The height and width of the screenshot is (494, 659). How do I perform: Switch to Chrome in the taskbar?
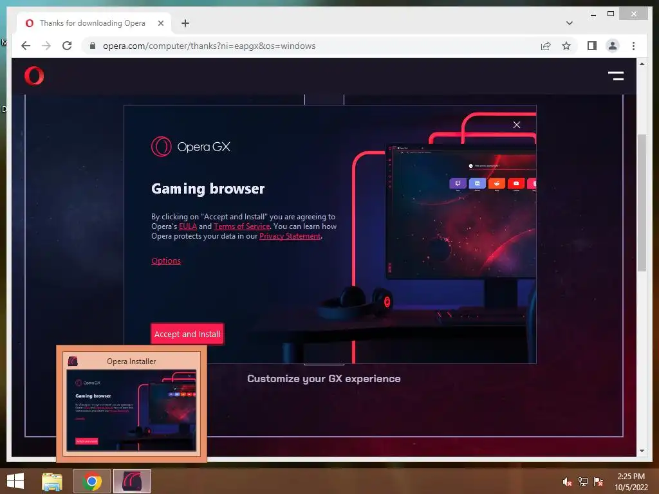(x=92, y=481)
